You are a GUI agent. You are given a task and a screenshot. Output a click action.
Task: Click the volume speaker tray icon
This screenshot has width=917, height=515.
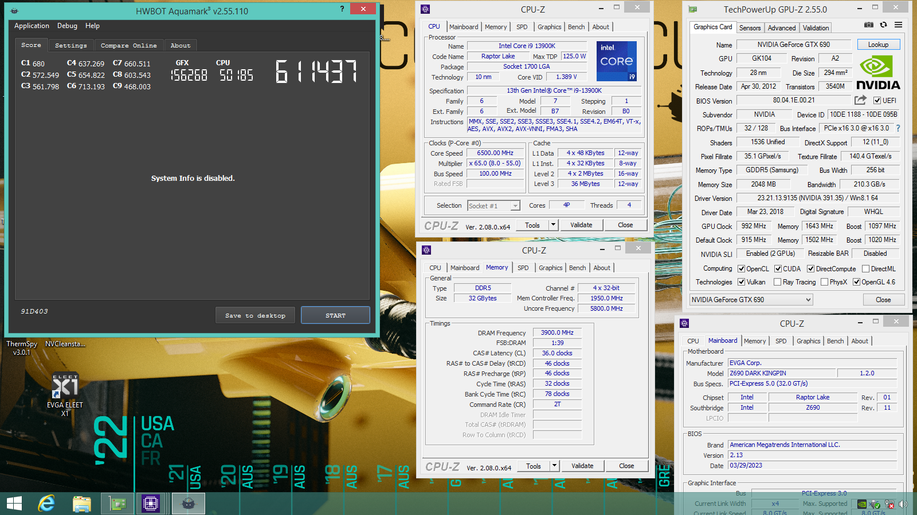point(903,504)
